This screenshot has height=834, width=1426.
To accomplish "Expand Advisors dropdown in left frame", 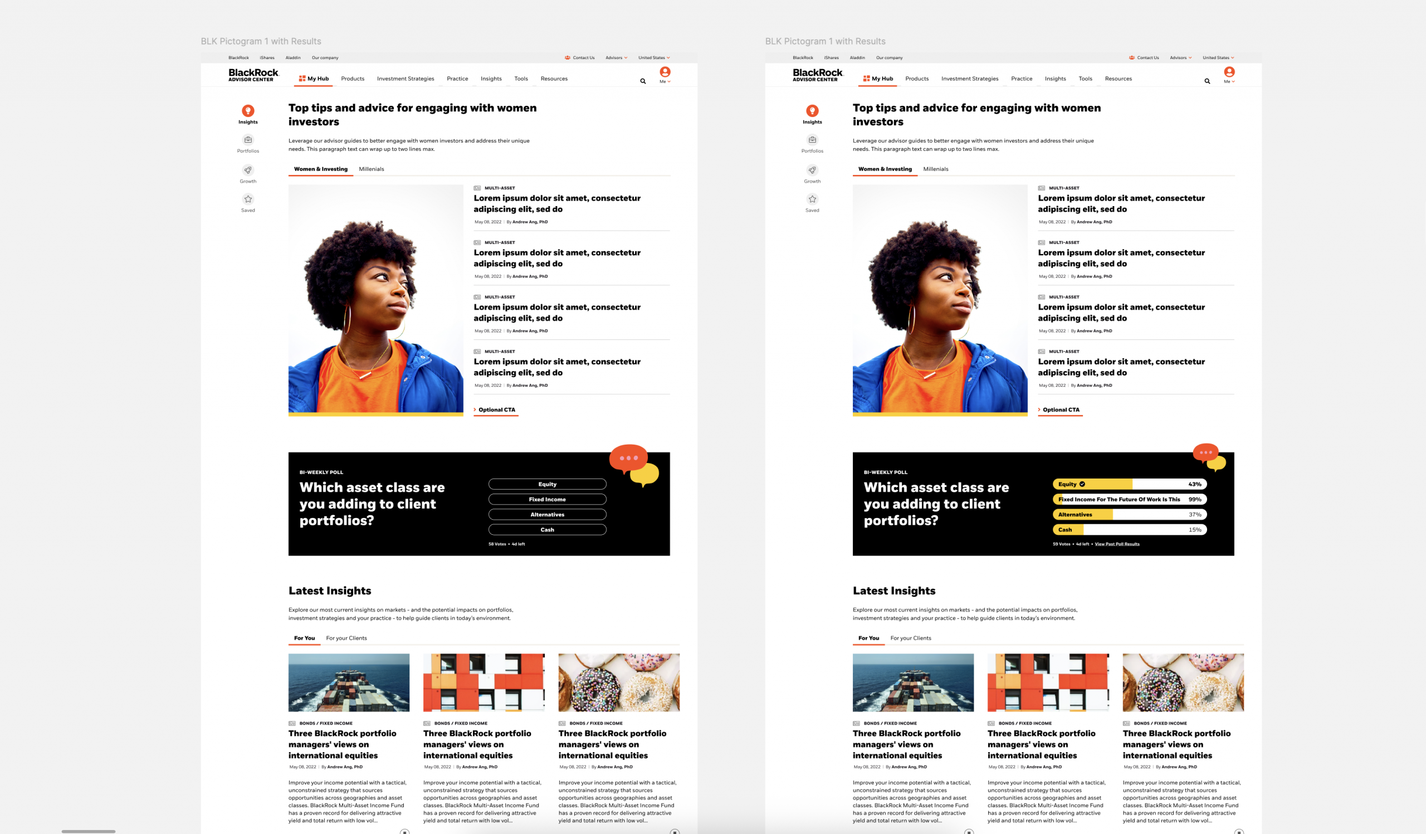I will [616, 58].
